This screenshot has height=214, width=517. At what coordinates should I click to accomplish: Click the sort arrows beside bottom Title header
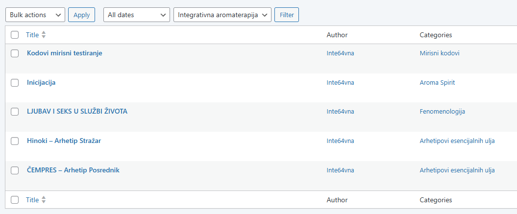coord(44,200)
